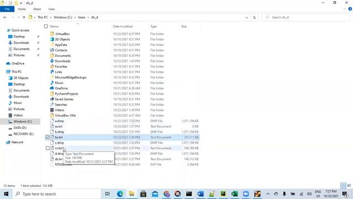
Task: Go up one folder level arrow
Action: (24, 17)
